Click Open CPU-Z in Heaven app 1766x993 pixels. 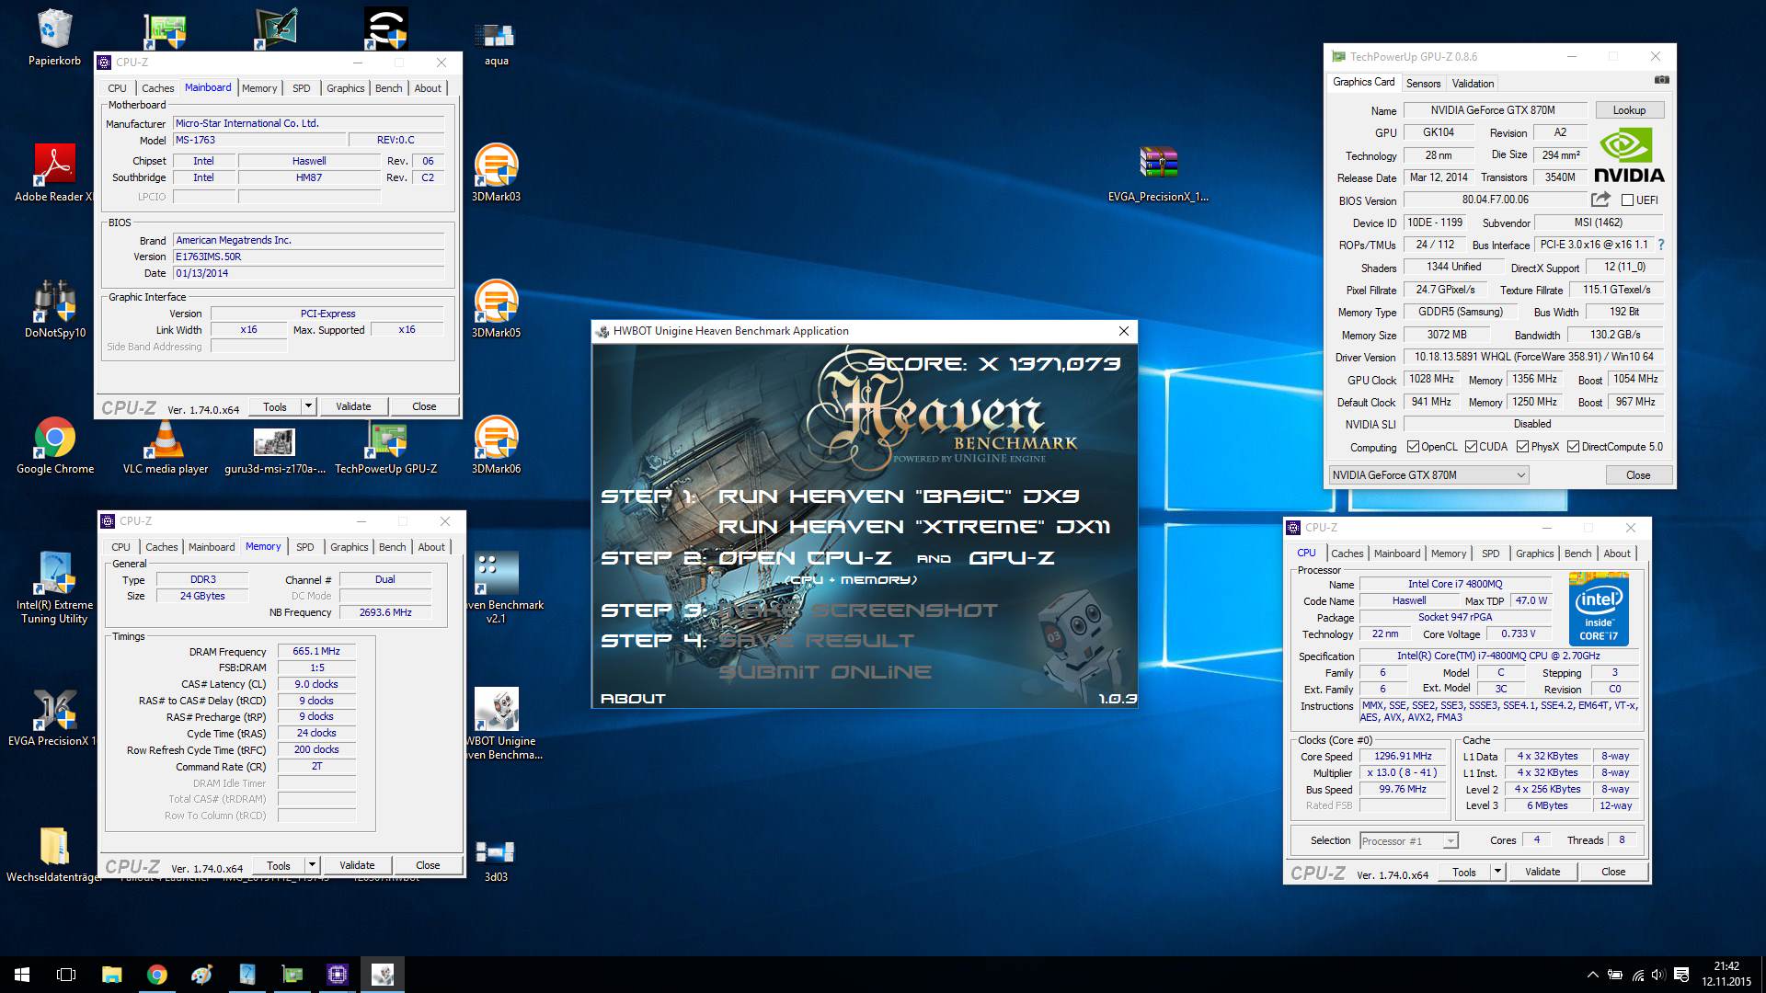805,558
